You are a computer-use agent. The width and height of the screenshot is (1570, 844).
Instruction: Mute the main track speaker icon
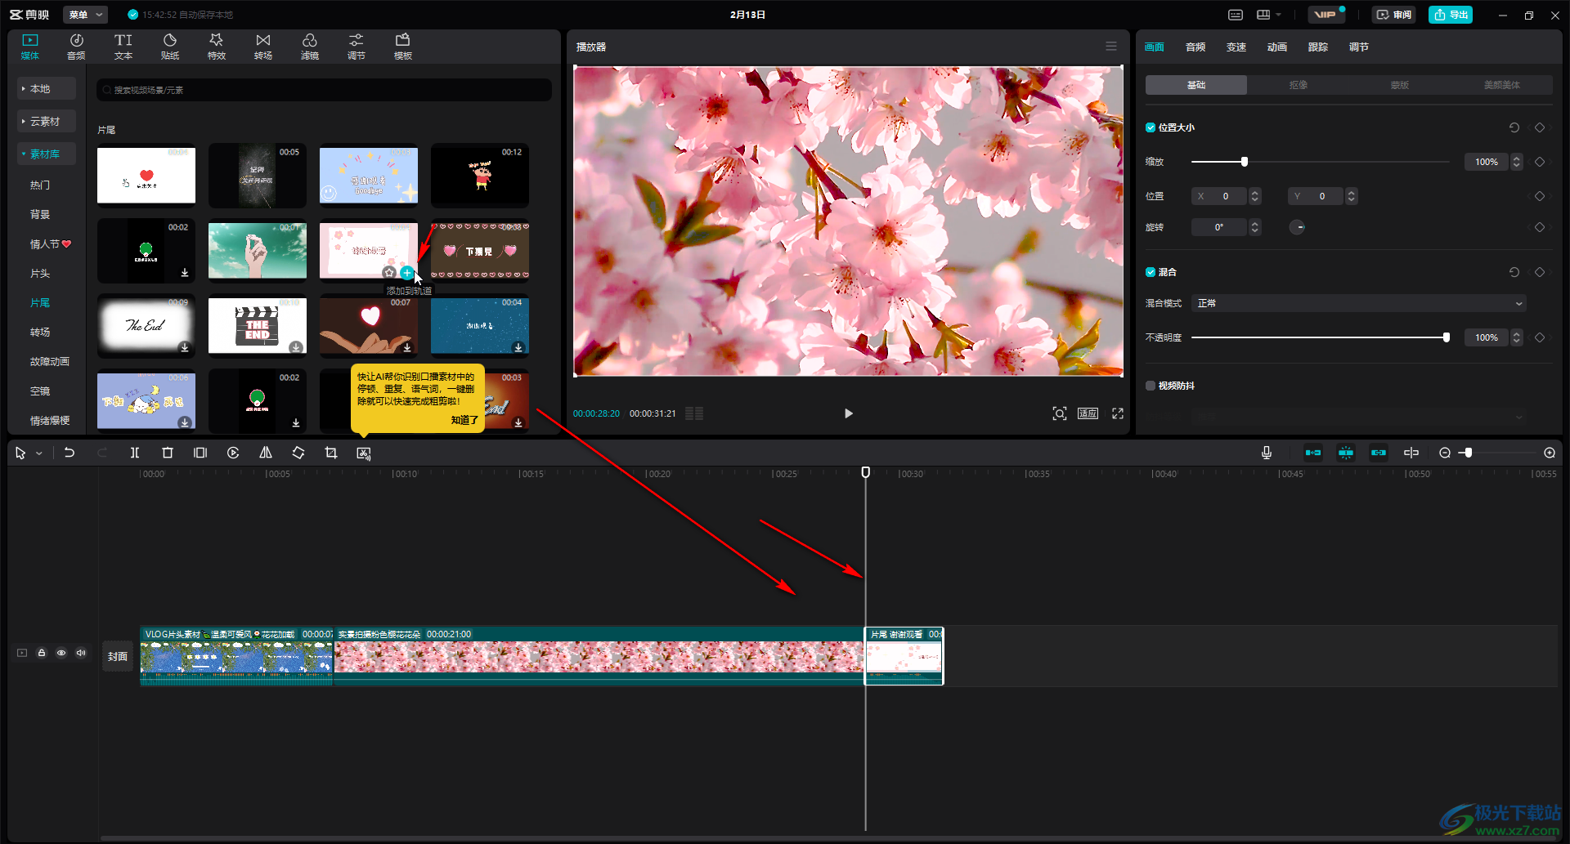pyautogui.click(x=81, y=653)
